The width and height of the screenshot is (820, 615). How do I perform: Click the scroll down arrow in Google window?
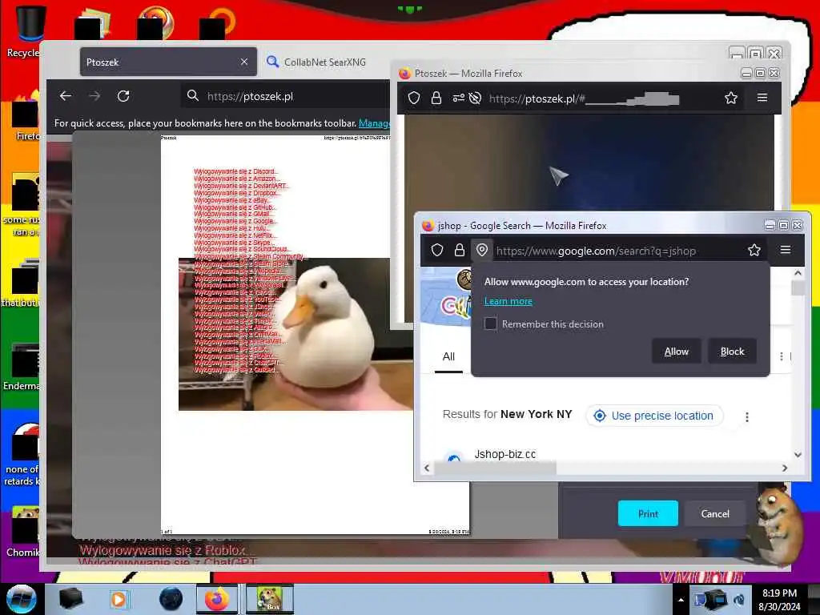(798, 455)
